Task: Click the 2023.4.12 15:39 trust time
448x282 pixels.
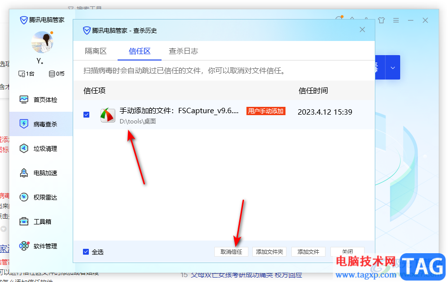Action: 325,112
